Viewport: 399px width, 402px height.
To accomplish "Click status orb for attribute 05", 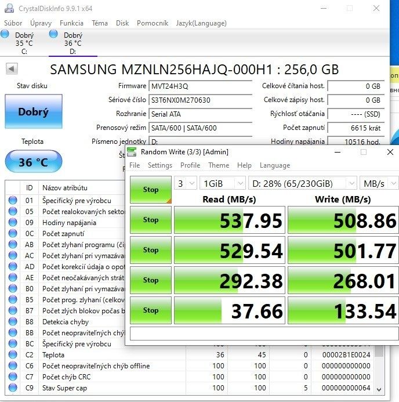I will pyautogui.click(x=13, y=211).
